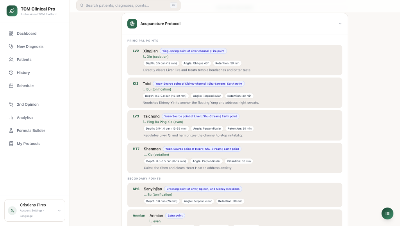Collapse the Acupuncture Protocol panel chevron
Viewport: 400px width, 226px height.
[x=340, y=24]
